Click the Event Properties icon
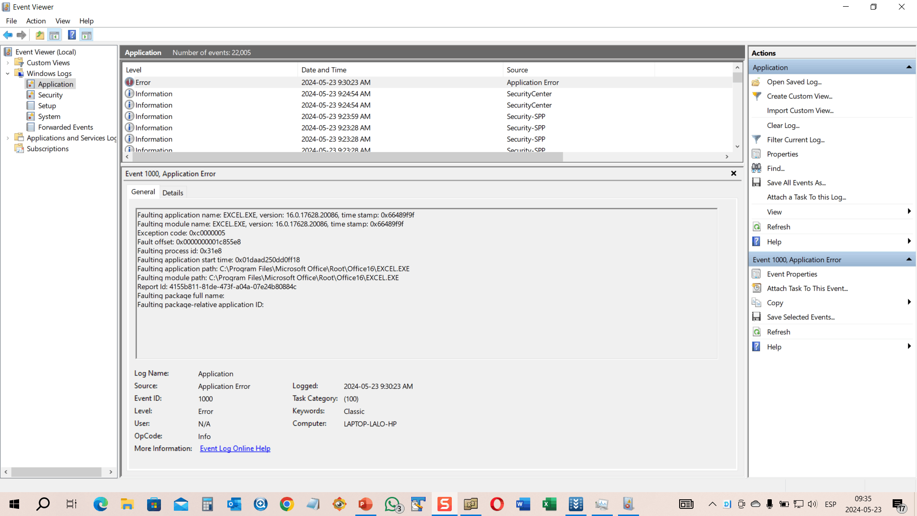The width and height of the screenshot is (917, 516). [x=757, y=274]
